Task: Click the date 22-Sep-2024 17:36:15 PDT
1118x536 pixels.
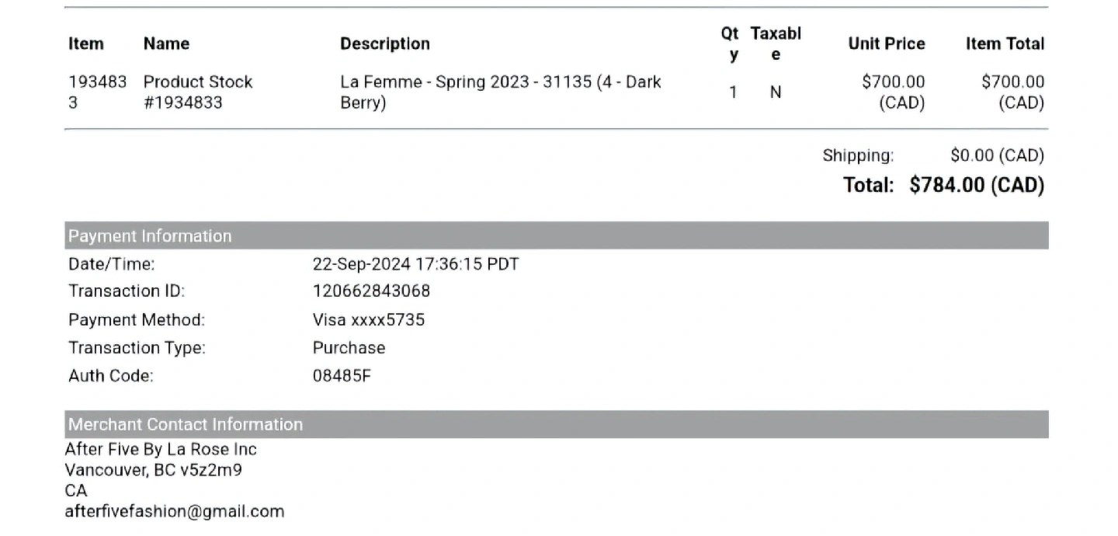Action: 415,264
